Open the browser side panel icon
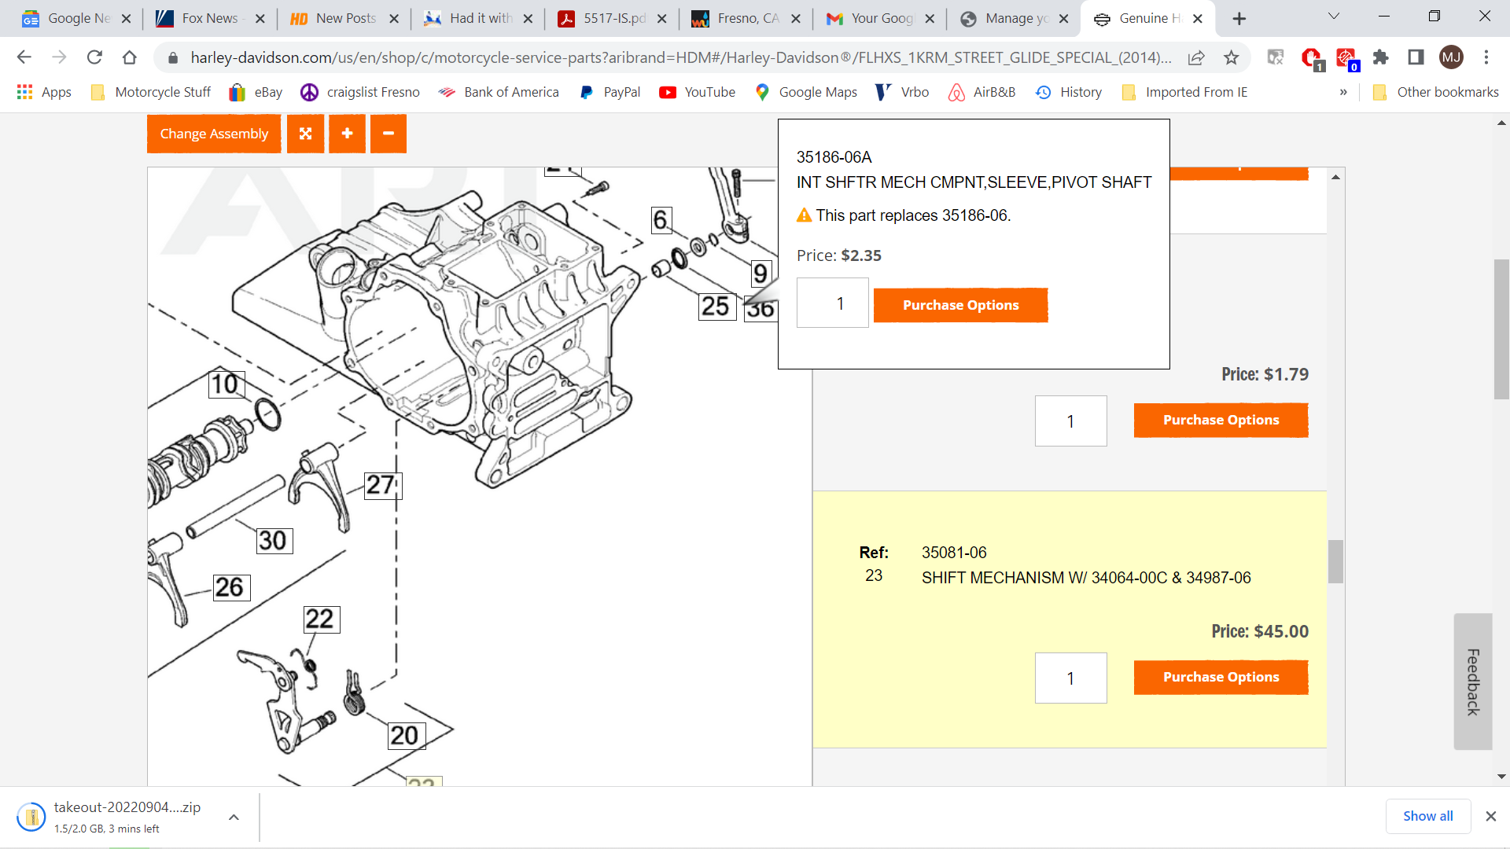This screenshot has height=849, width=1510. [x=1416, y=57]
